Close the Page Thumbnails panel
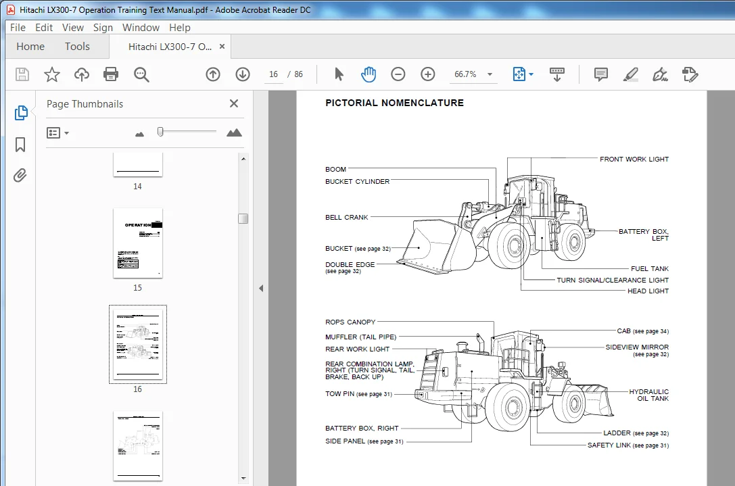Viewport: 735px width, 486px height. click(234, 103)
